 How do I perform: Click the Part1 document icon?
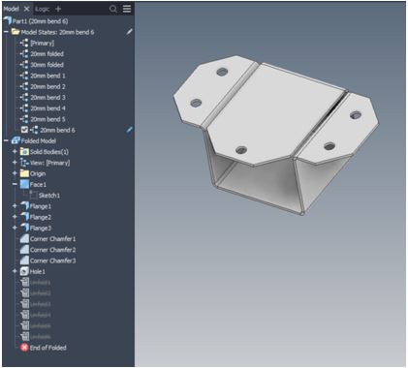pos(8,21)
